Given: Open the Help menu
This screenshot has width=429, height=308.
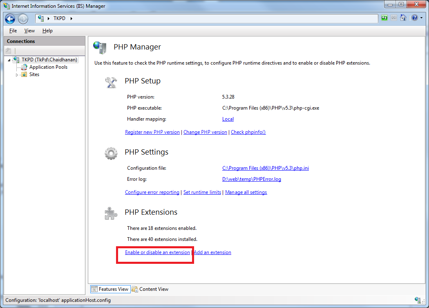Looking at the screenshot, I should point(47,31).
